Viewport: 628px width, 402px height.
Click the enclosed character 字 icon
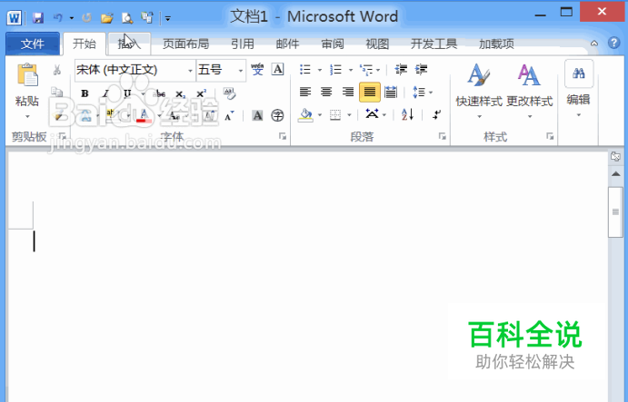coord(277,115)
